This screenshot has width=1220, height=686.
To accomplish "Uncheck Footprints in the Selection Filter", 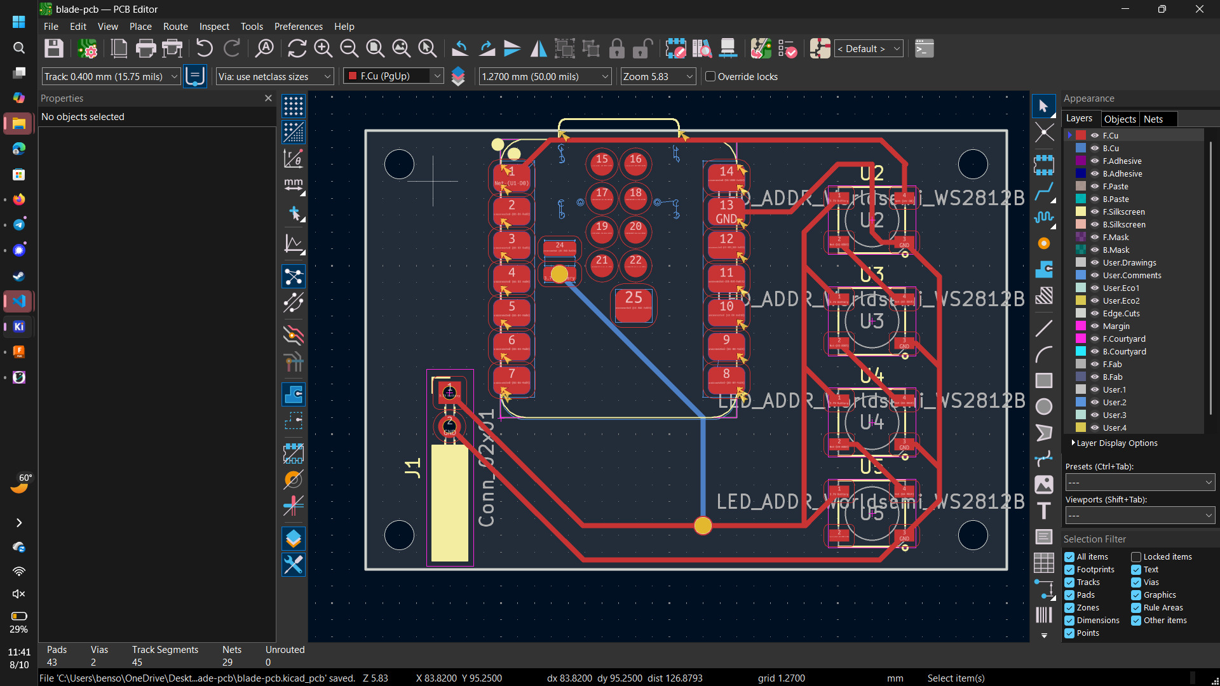I will click(1069, 570).
